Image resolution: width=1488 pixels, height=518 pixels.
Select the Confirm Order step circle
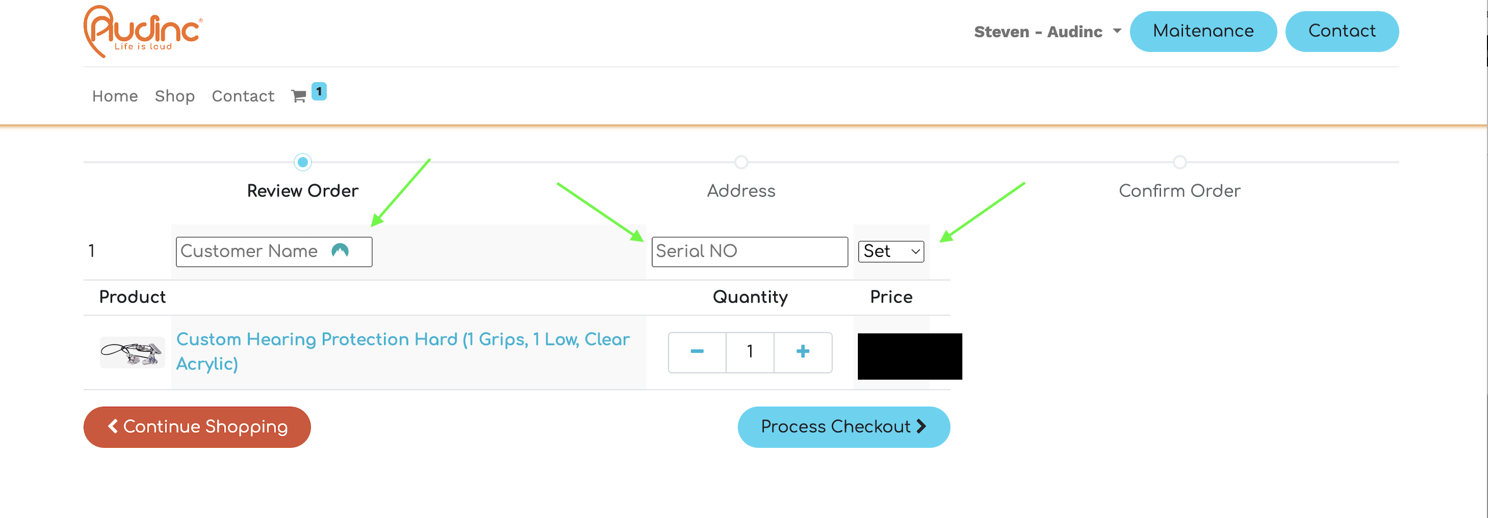tap(1180, 162)
